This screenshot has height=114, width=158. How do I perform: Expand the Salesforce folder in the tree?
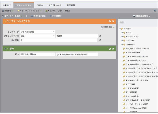122,45
